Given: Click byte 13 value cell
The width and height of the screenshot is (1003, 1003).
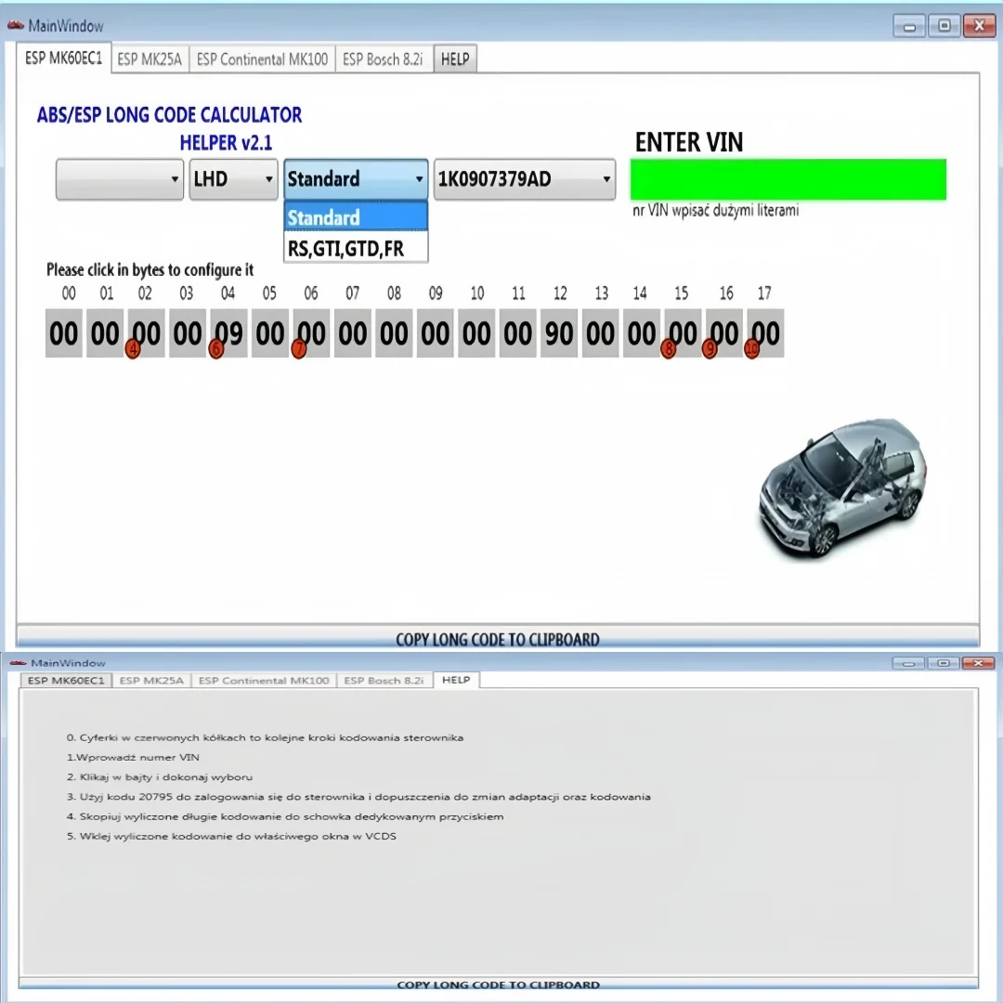Looking at the screenshot, I should point(600,333).
